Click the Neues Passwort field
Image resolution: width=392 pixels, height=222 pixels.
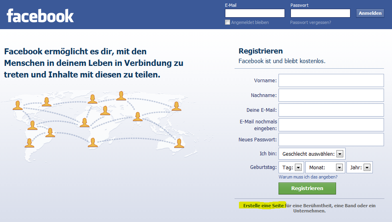coord(331,139)
